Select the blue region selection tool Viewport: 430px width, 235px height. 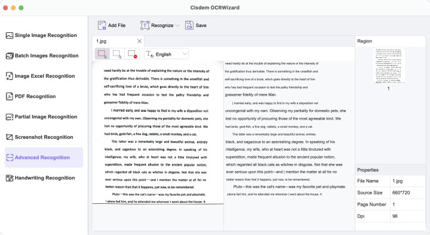pyautogui.click(x=117, y=54)
